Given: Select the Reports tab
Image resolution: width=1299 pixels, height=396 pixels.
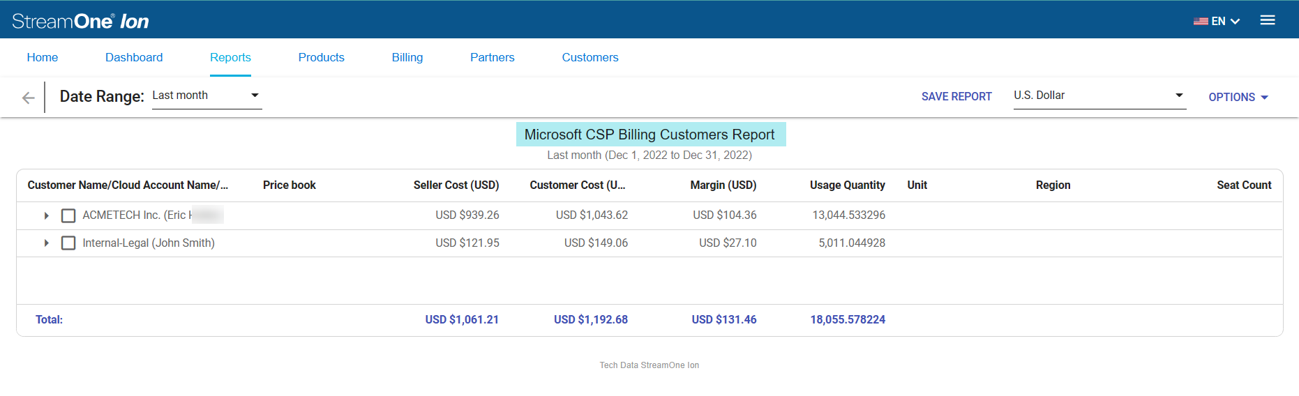Looking at the screenshot, I should pos(230,57).
